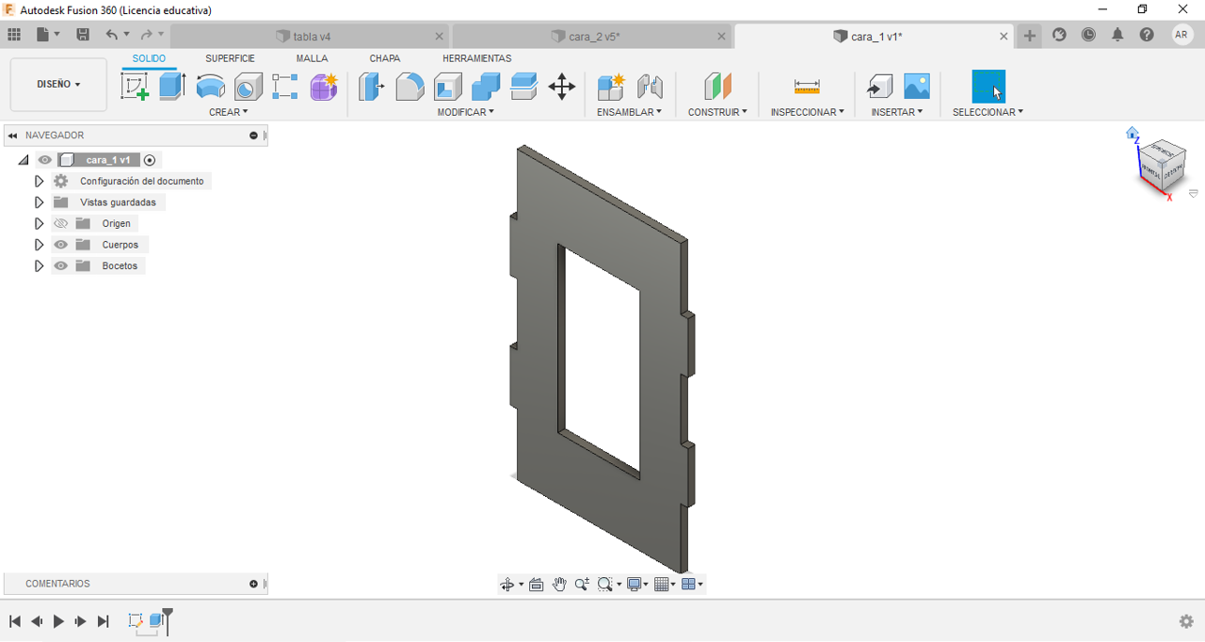Open the File menu icon

(x=43, y=35)
